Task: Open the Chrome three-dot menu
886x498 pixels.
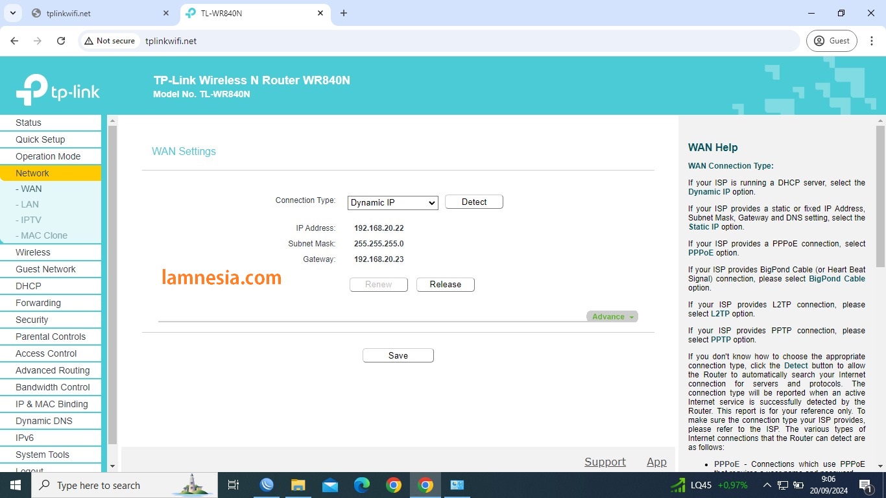Action: tap(872, 41)
